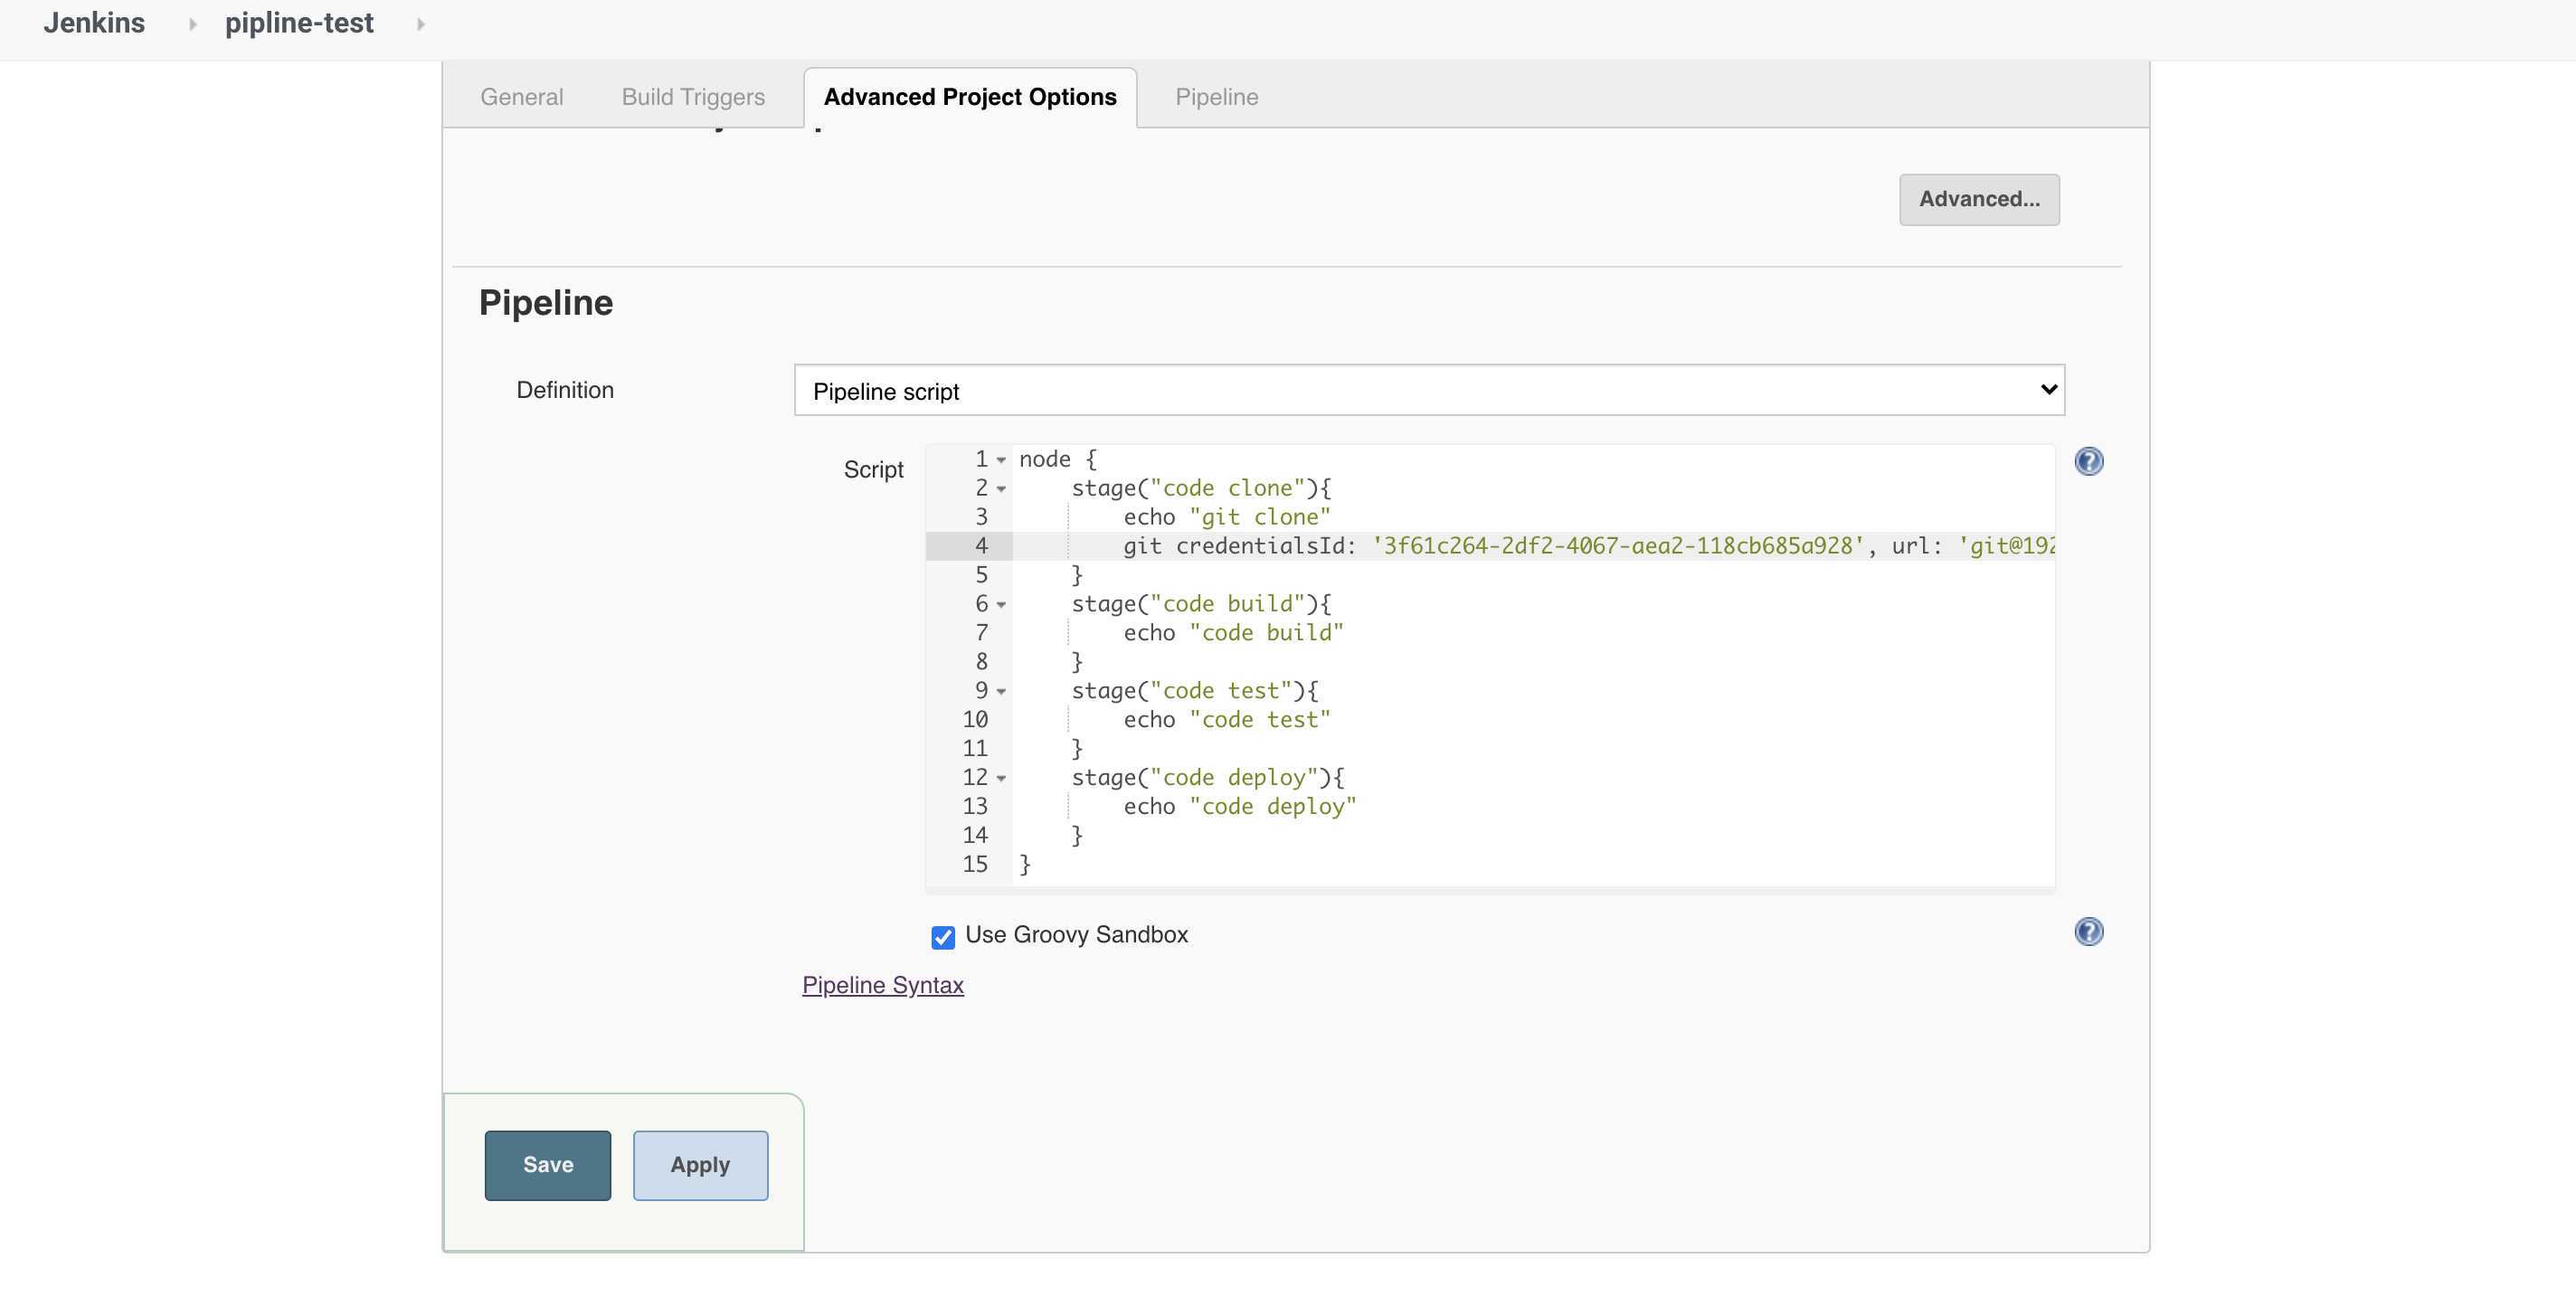
Task: Open help for the Script field
Action: point(2088,461)
